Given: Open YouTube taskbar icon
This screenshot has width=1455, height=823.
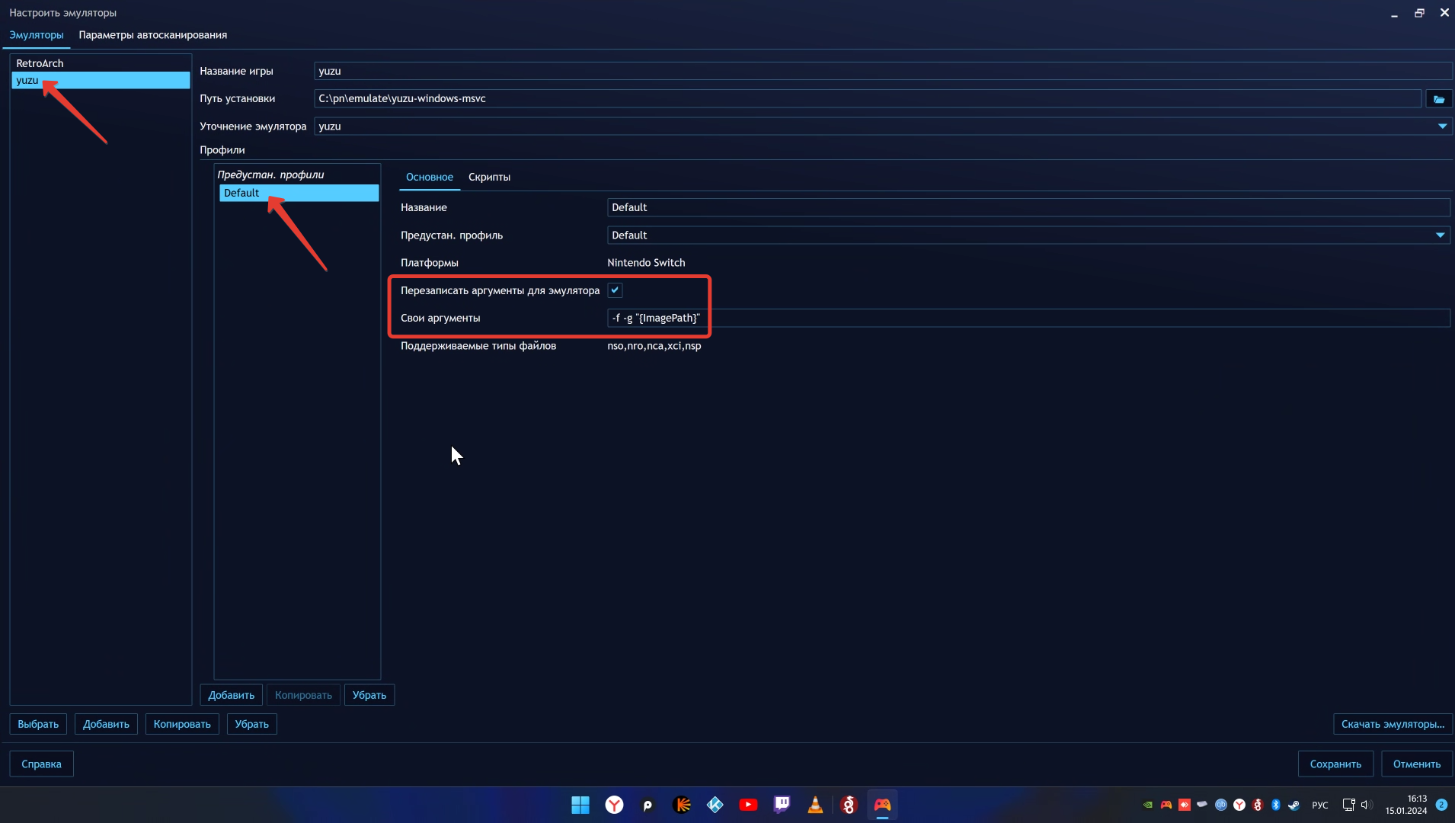Looking at the screenshot, I should coord(748,805).
